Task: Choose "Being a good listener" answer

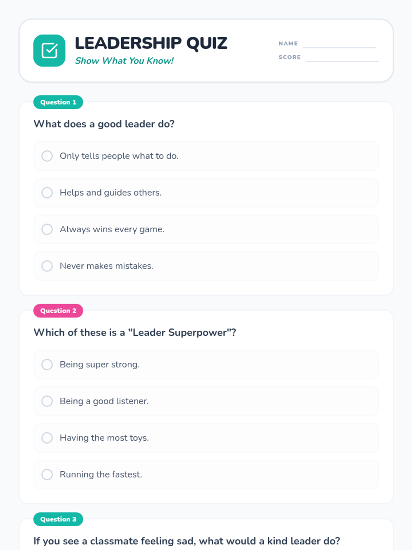Action: coord(47,401)
